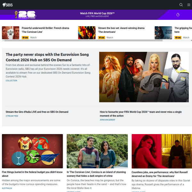Click 'Hidden among the major announcements' summary text
The image size is (192, 192).
coord(31,182)
